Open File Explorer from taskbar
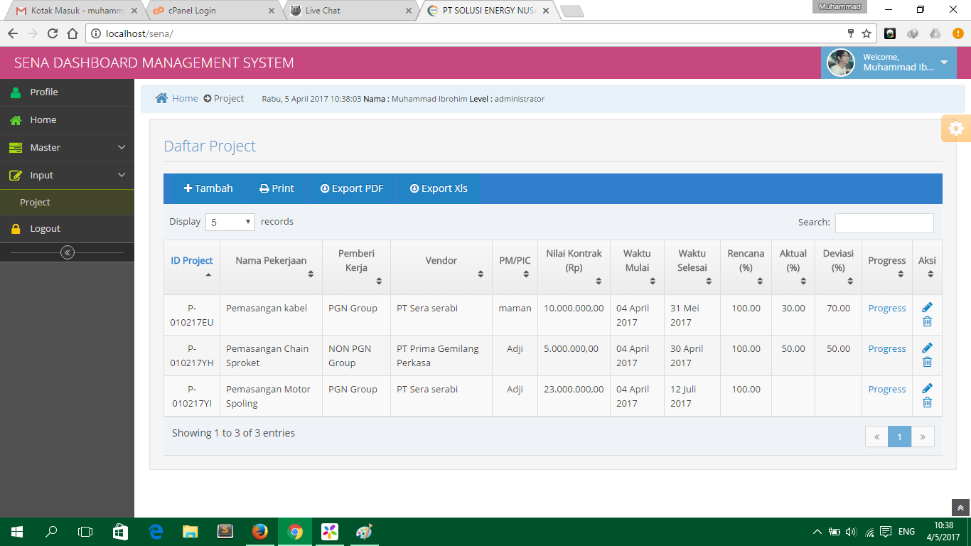This screenshot has height=546, width=971. pyautogui.click(x=191, y=532)
